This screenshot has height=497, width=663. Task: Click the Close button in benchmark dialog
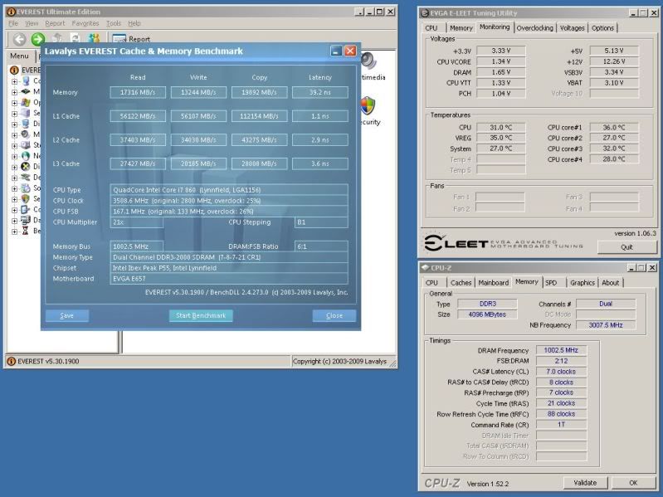click(334, 315)
